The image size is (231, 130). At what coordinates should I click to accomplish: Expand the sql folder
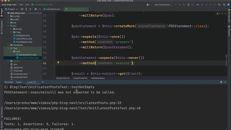pyautogui.click(x=8, y=23)
